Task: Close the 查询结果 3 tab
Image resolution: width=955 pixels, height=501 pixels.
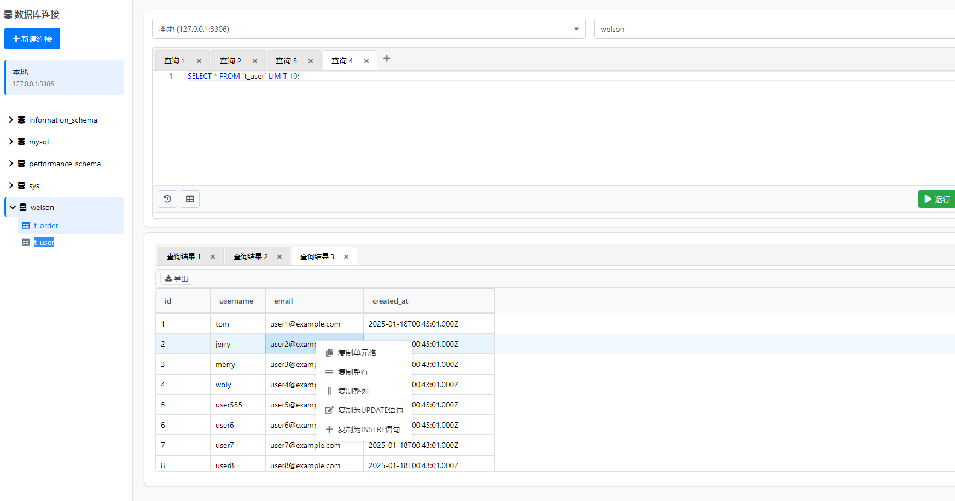Action: pos(346,257)
